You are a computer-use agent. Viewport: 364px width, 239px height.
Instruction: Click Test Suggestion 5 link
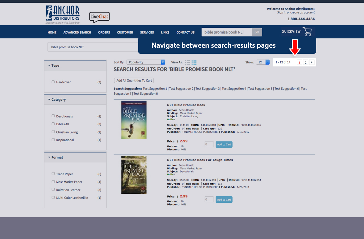tap(260, 89)
